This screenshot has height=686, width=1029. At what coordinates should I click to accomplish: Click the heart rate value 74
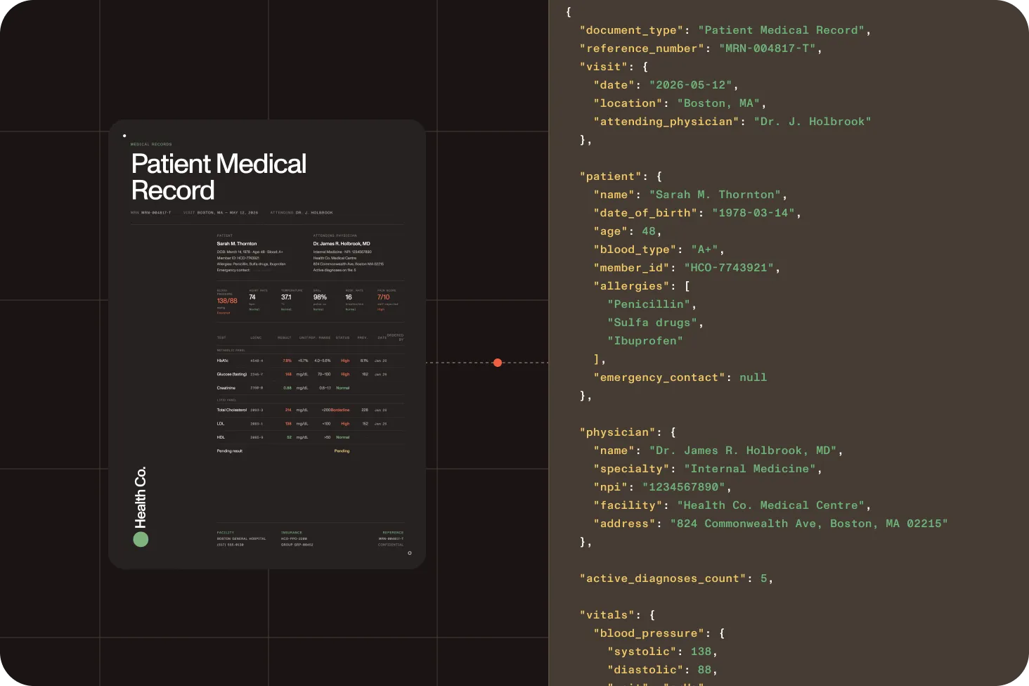252,297
